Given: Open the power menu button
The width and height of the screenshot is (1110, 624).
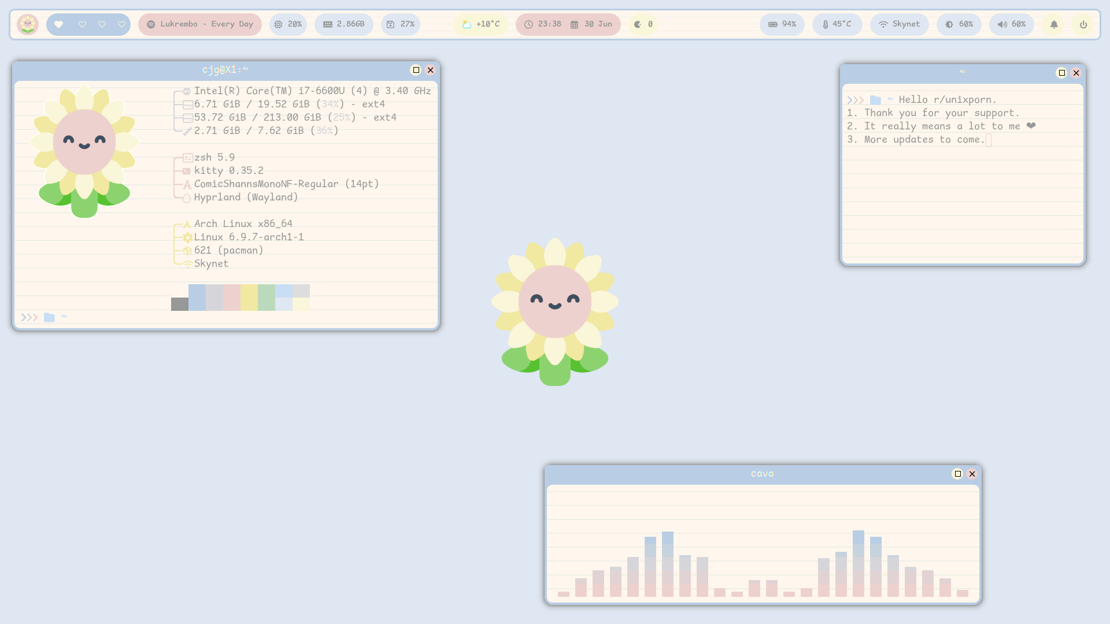Looking at the screenshot, I should tap(1083, 24).
